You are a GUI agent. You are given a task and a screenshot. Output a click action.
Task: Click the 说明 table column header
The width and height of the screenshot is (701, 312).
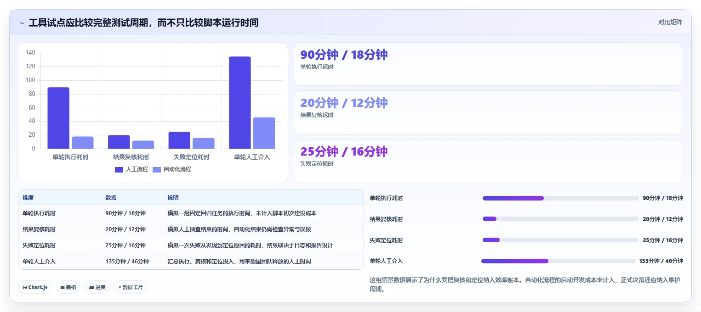tap(173, 198)
